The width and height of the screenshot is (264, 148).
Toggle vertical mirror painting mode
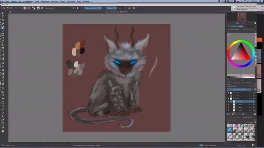[134, 8]
